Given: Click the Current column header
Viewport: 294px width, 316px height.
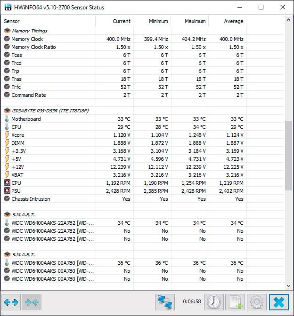Looking at the screenshot, I should [x=114, y=21].
